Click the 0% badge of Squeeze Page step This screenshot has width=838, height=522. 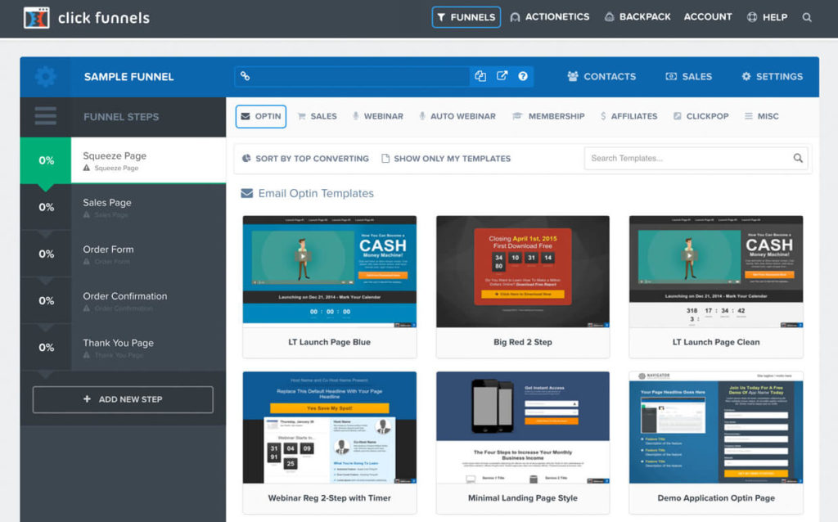pyautogui.click(x=46, y=160)
